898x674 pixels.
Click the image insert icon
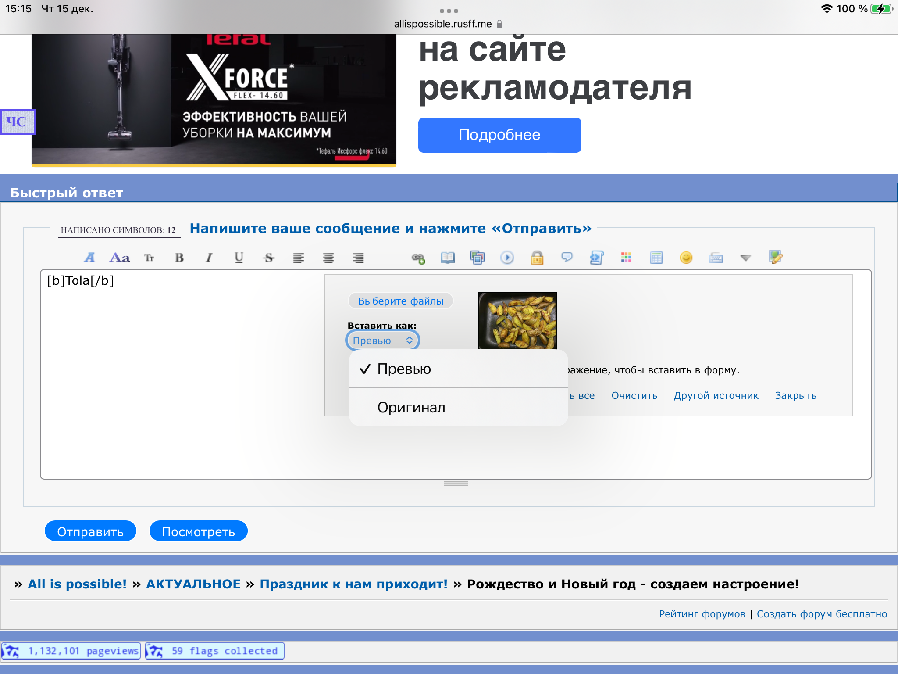point(478,258)
